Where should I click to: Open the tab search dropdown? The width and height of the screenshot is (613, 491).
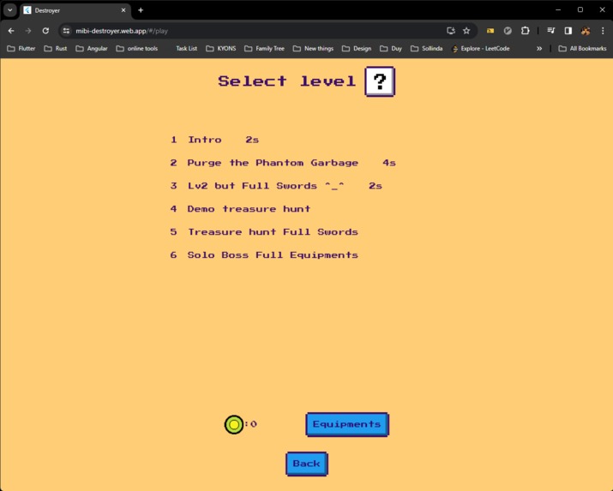click(10, 10)
